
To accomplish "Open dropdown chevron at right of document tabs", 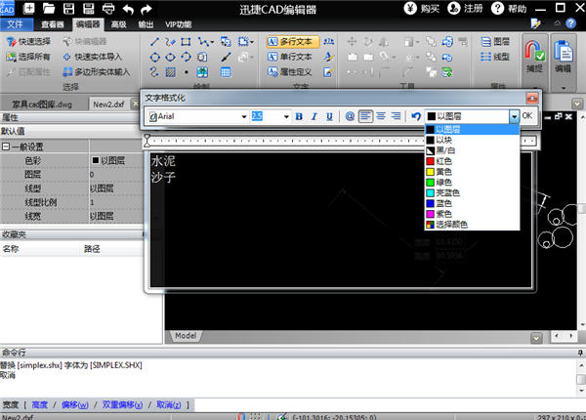I will coord(577,104).
